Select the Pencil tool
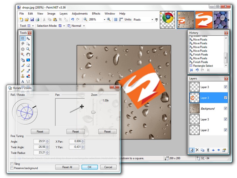The width and height of the screenshot is (237, 178). 23,71
